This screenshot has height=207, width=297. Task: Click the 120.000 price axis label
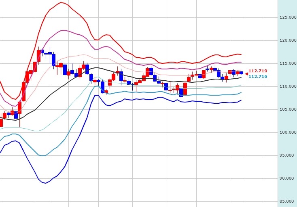click(x=288, y=40)
